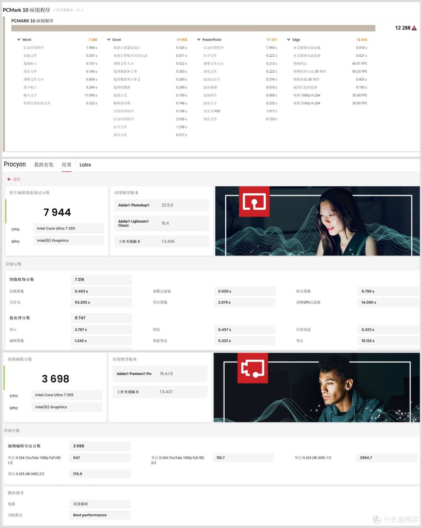
Task: Open the Labs tab
Action: [x=85, y=165]
